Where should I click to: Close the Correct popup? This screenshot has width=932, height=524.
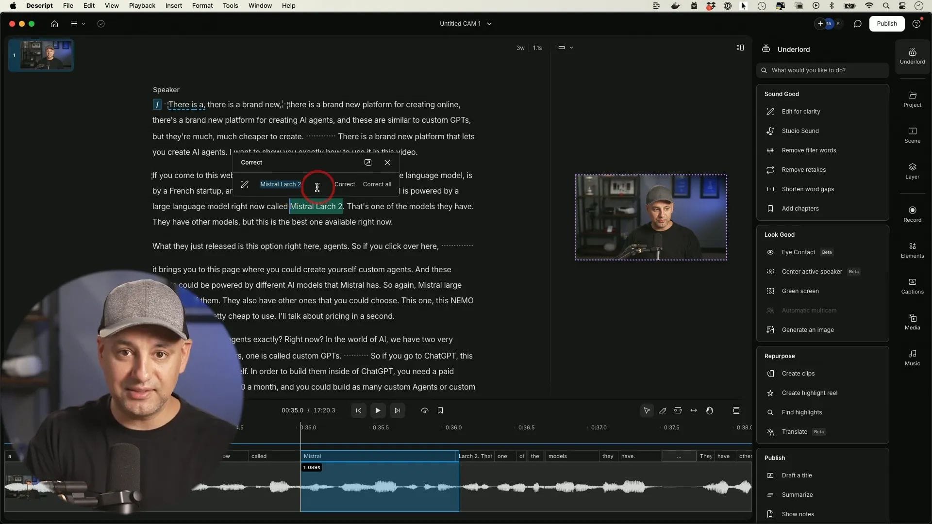point(387,163)
